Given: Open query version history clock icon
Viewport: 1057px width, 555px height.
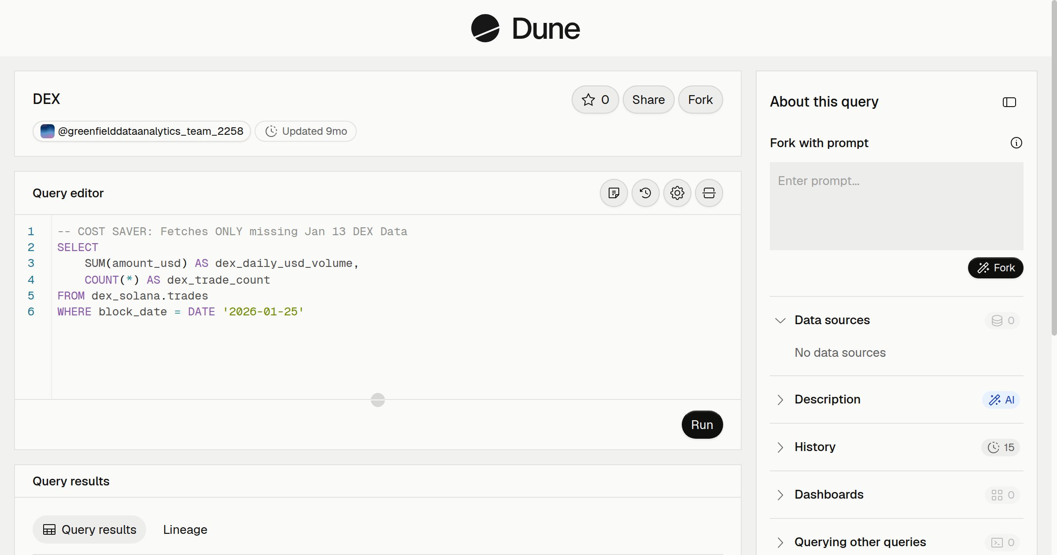Looking at the screenshot, I should click(645, 193).
